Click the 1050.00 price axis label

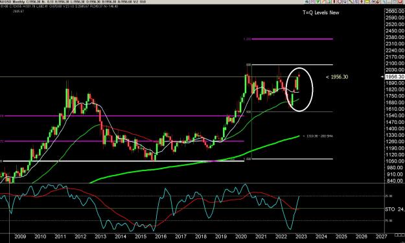[x=395, y=161]
